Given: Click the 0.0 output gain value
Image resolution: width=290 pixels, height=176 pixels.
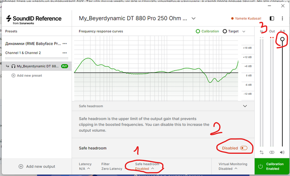Looking at the screenshot, I should coord(282,31).
